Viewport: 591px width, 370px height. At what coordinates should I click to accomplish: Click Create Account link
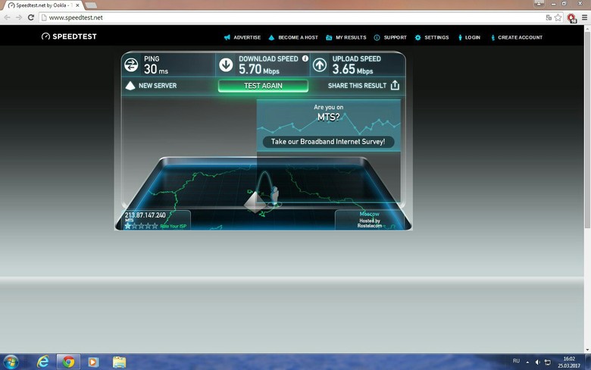point(517,37)
